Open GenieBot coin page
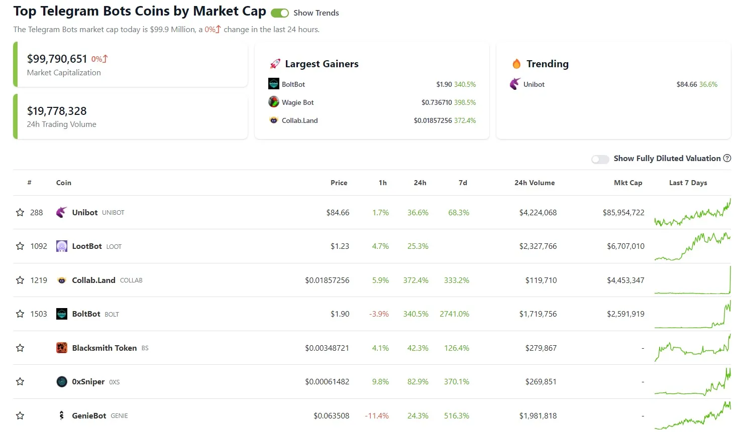 tap(89, 416)
